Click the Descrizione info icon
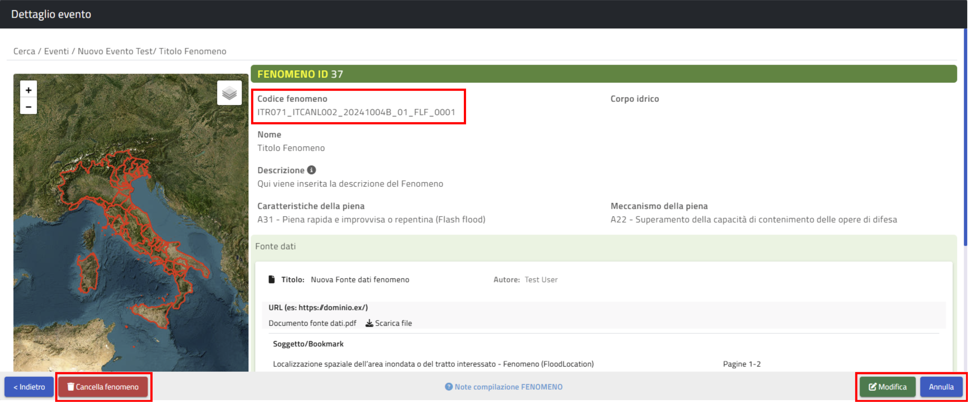The width and height of the screenshot is (968, 402). click(x=312, y=170)
